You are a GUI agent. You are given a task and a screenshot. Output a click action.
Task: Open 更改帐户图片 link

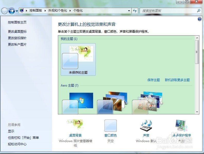pyautogui.click(x=17, y=45)
